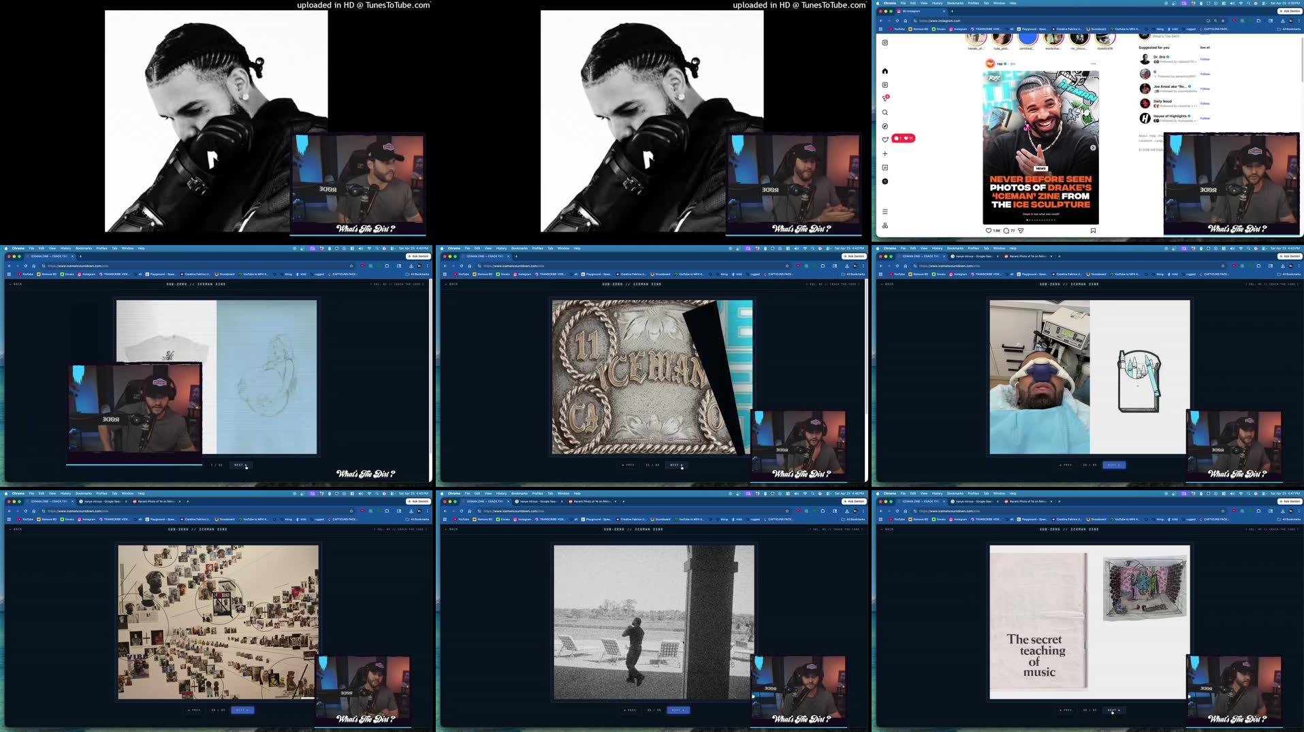Click highlighted NEXT button in the dental-photo zine frame
The height and width of the screenshot is (732, 1304).
point(1114,465)
